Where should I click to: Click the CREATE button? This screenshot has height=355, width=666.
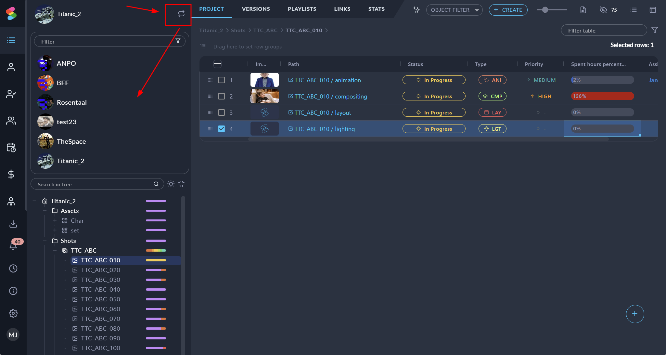[508, 10]
